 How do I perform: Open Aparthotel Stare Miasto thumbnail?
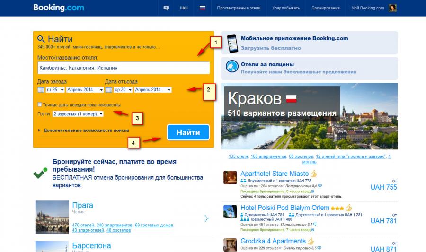tap(230, 177)
